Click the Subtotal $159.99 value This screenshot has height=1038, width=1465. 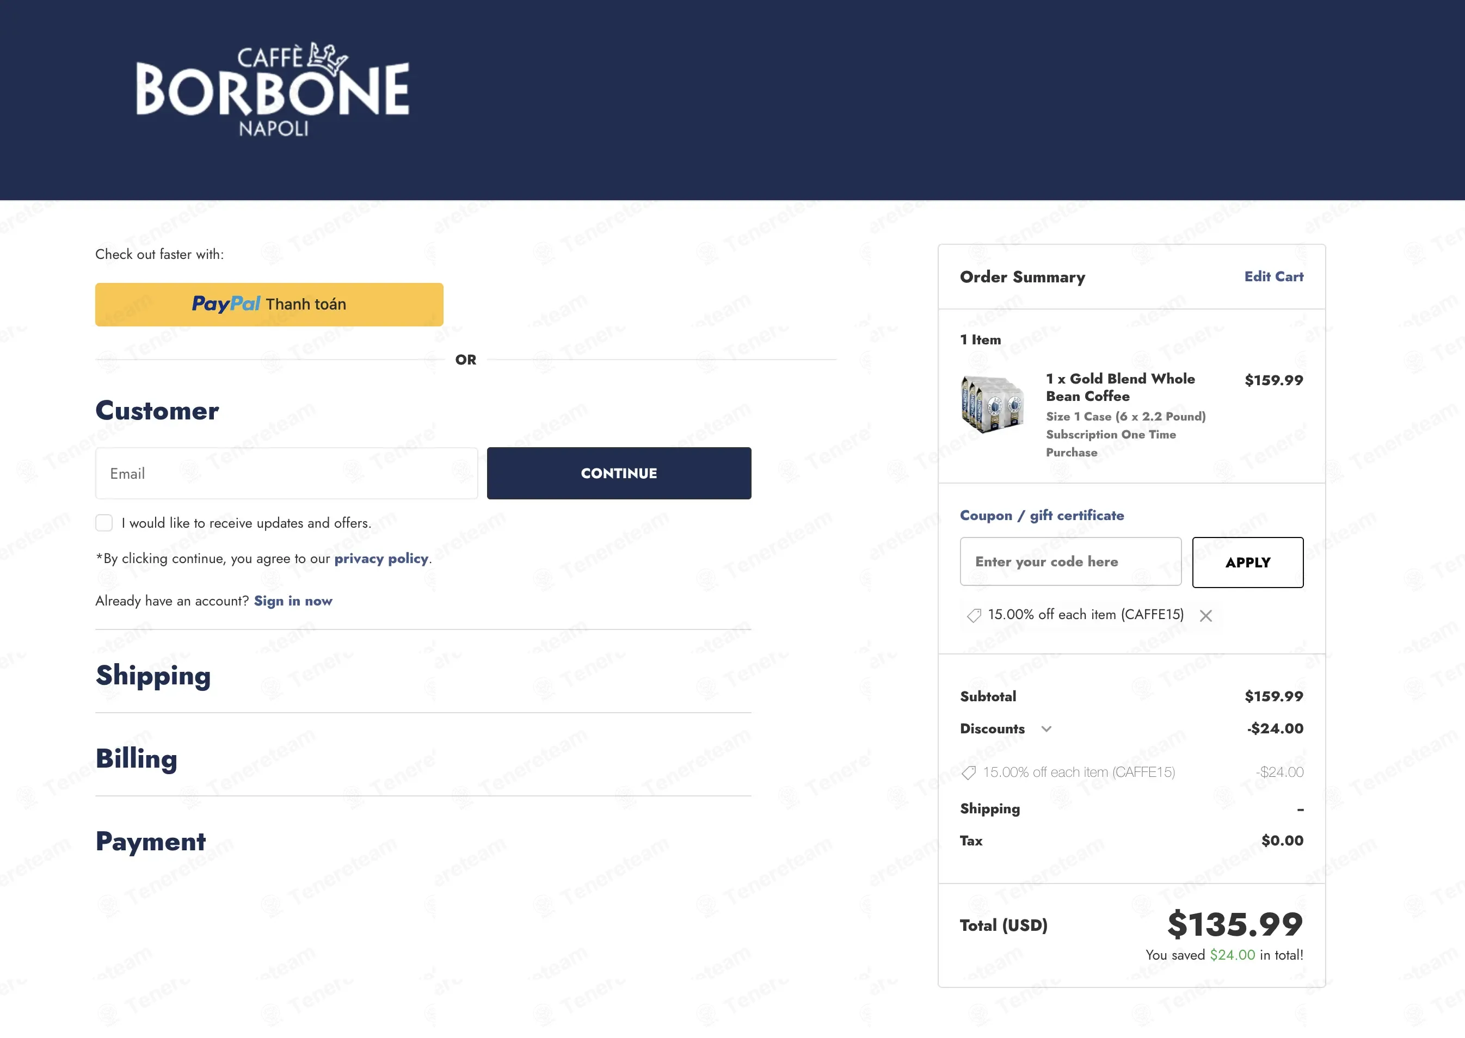(1273, 696)
